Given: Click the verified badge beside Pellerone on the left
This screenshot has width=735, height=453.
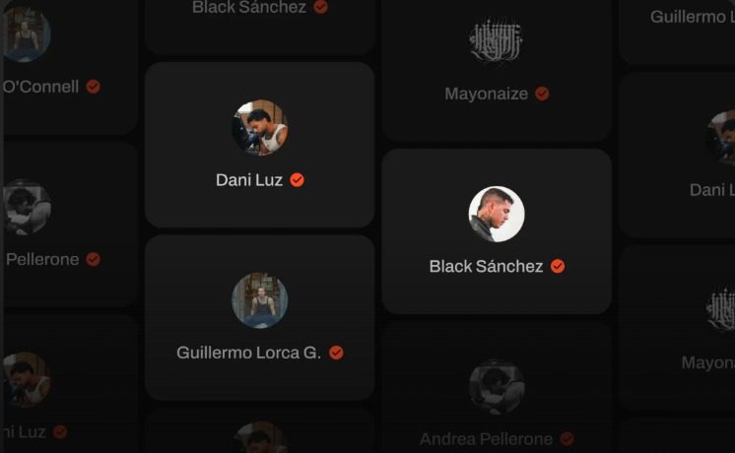Looking at the screenshot, I should (x=94, y=259).
